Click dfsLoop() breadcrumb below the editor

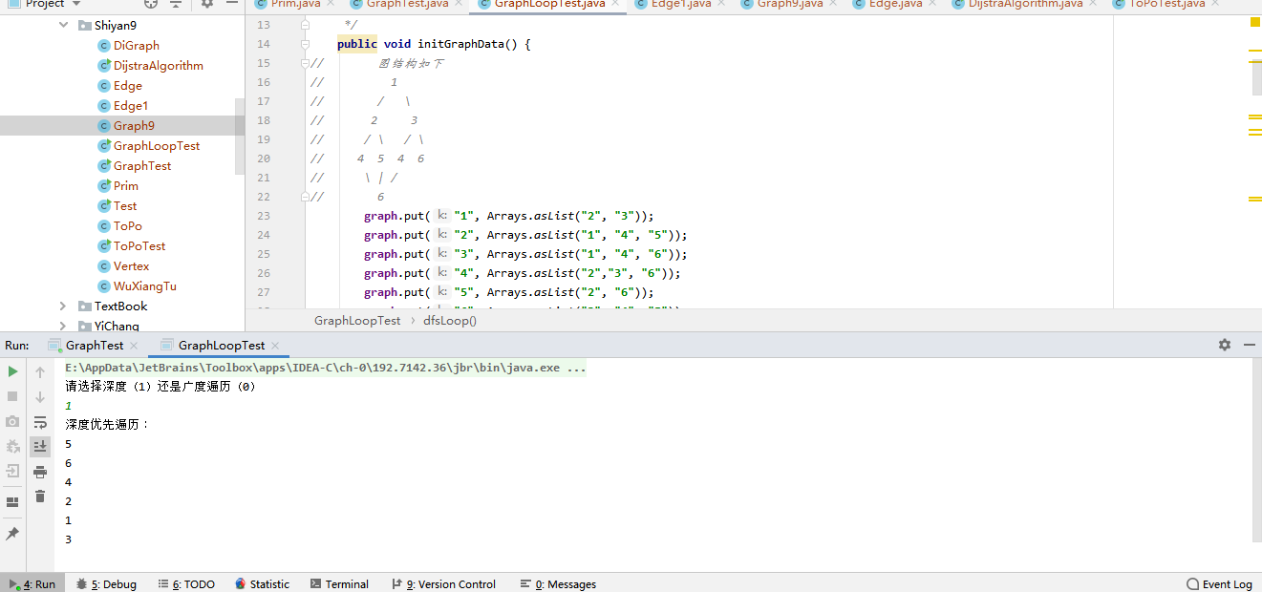click(450, 321)
